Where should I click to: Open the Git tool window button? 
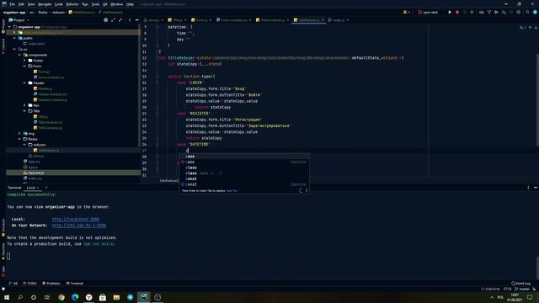pos(13,284)
